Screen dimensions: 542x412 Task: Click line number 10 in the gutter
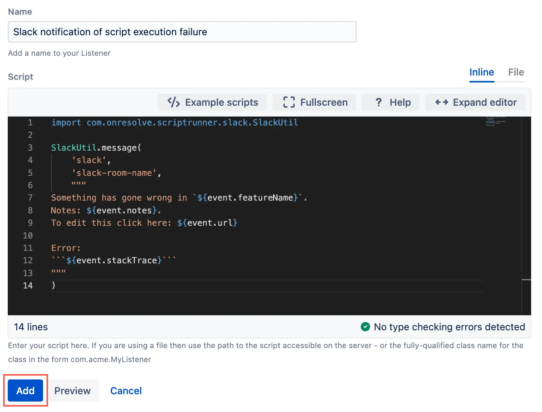point(28,236)
